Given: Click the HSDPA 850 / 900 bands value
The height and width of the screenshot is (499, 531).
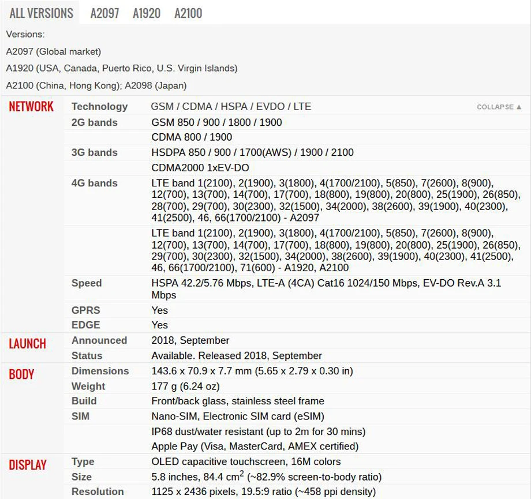Looking at the screenshot, I should (x=252, y=152).
